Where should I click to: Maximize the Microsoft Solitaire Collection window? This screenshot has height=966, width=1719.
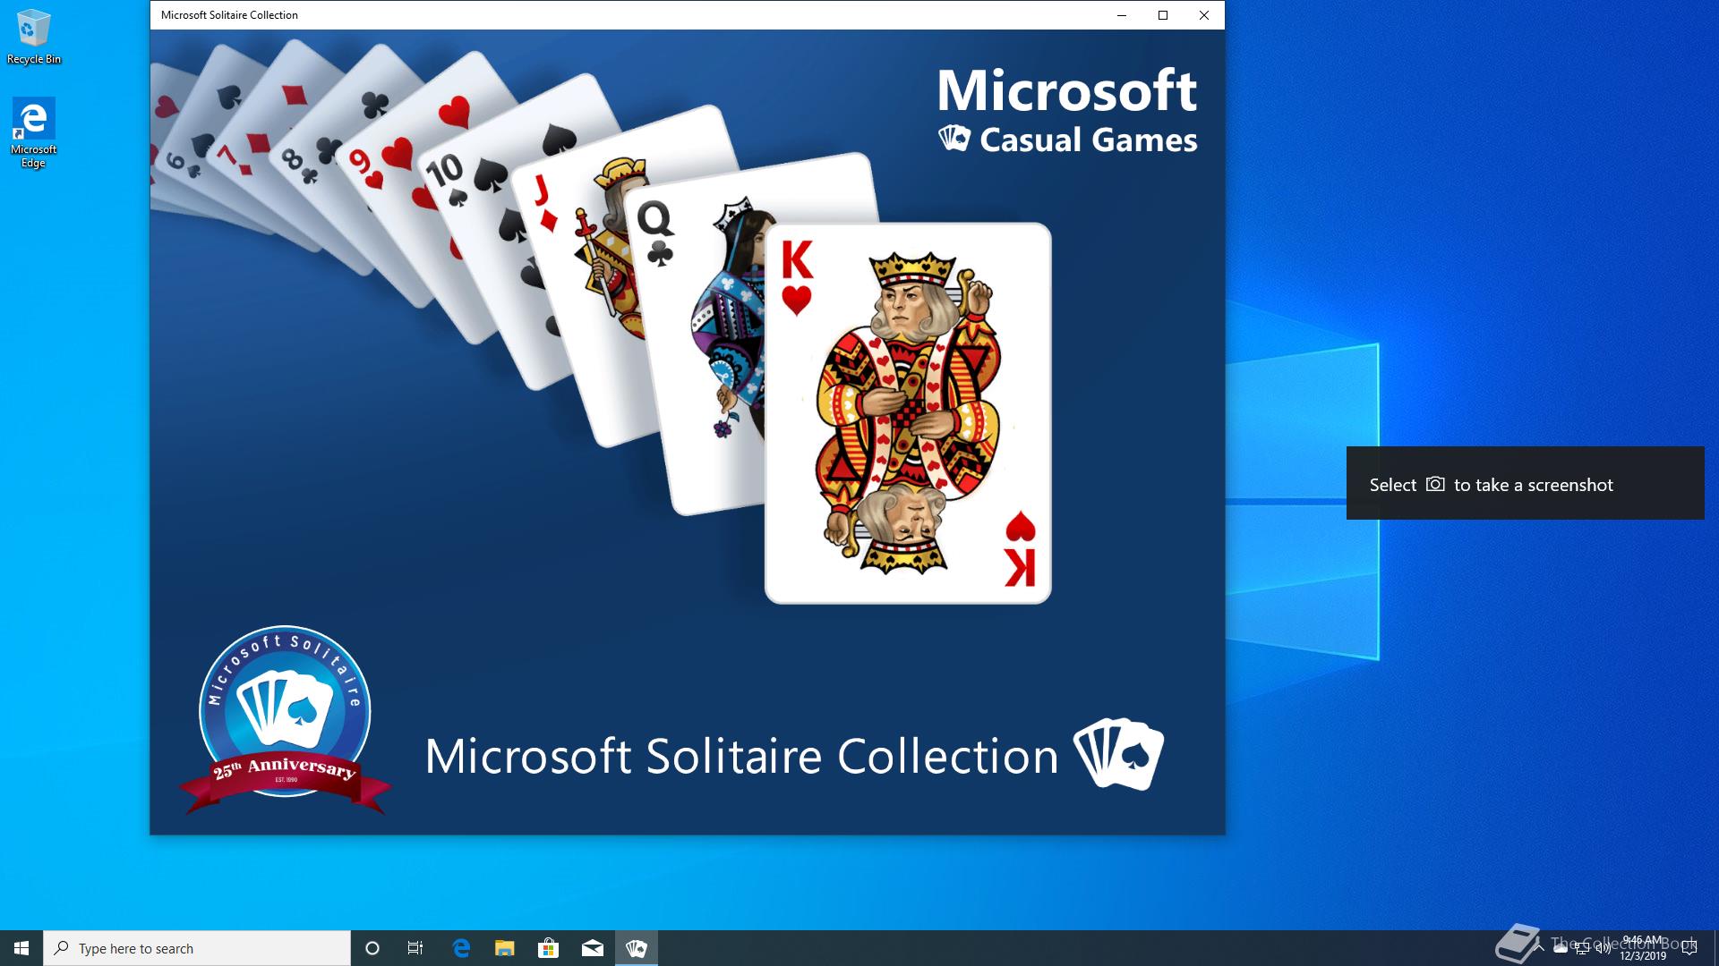[x=1163, y=15]
